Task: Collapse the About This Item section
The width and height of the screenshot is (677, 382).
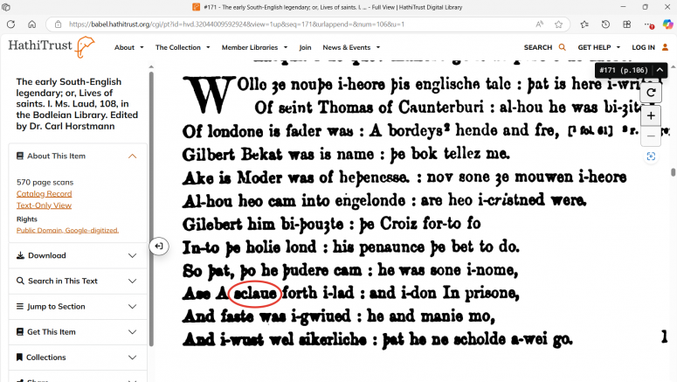Action: pyautogui.click(x=133, y=156)
